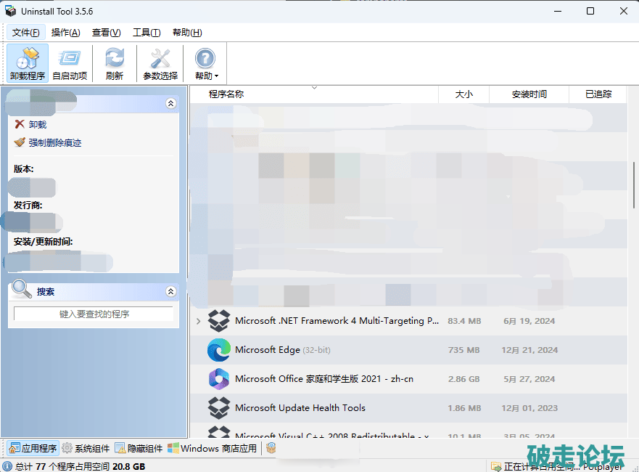
Task: Select the Uninstall Programs (卸载程序) toolbar icon
Action: pyautogui.click(x=28, y=62)
